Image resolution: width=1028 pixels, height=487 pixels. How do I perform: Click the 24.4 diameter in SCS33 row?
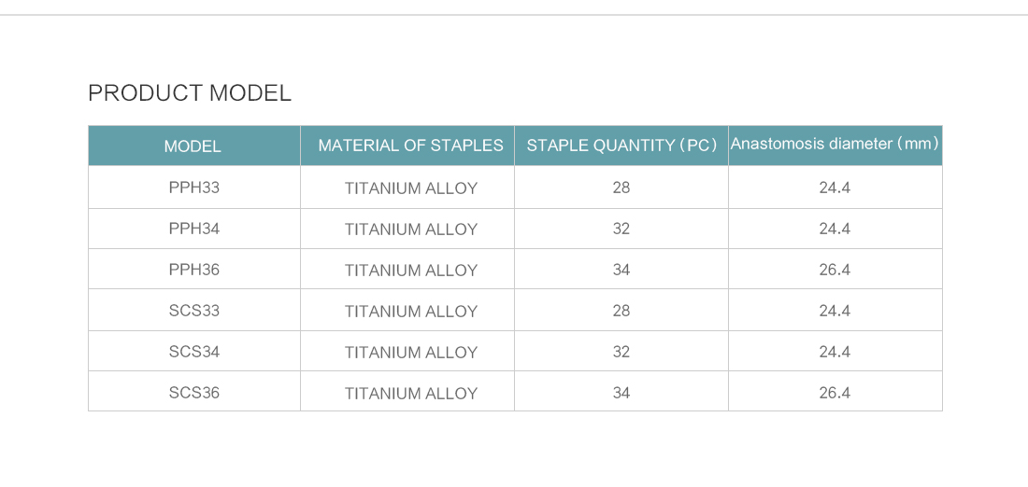[835, 311]
